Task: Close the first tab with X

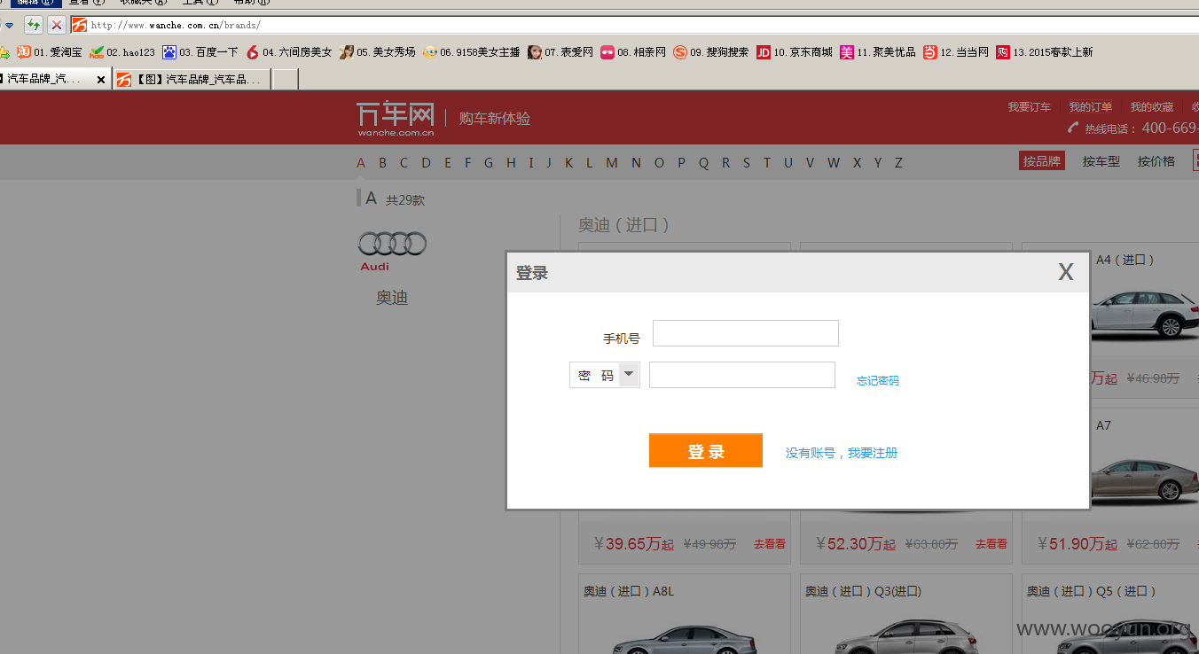Action: pos(101,80)
